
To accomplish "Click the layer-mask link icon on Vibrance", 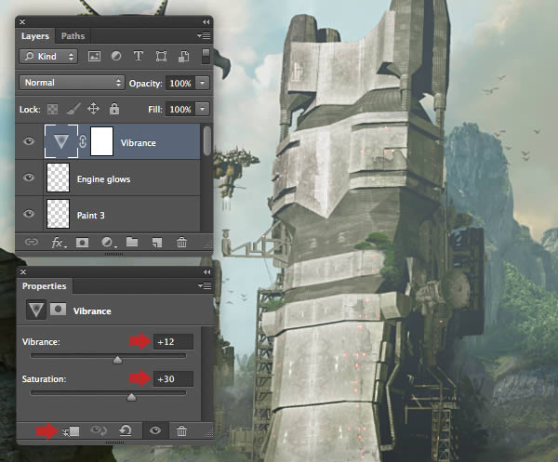I will (83, 141).
